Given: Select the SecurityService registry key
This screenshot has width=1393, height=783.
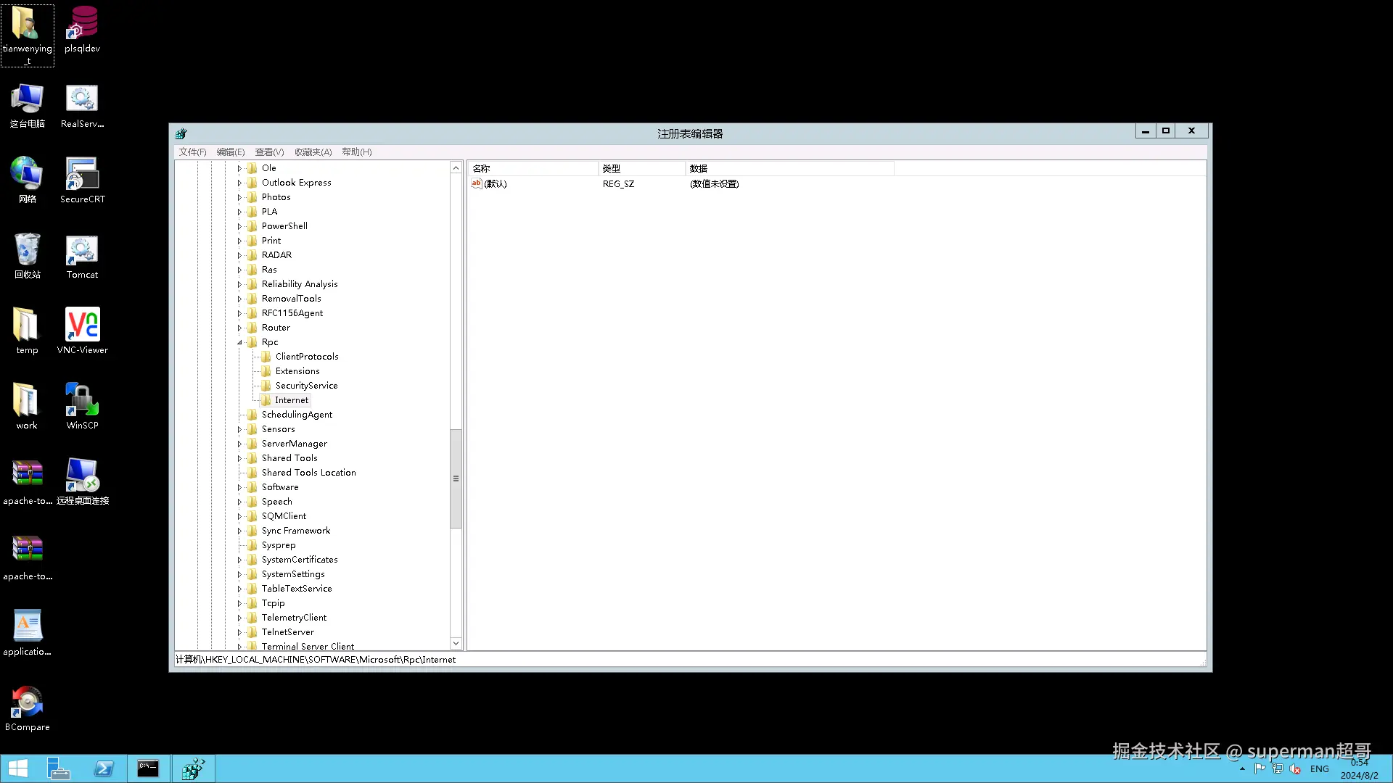Looking at the screenshot, I should 306,386.
